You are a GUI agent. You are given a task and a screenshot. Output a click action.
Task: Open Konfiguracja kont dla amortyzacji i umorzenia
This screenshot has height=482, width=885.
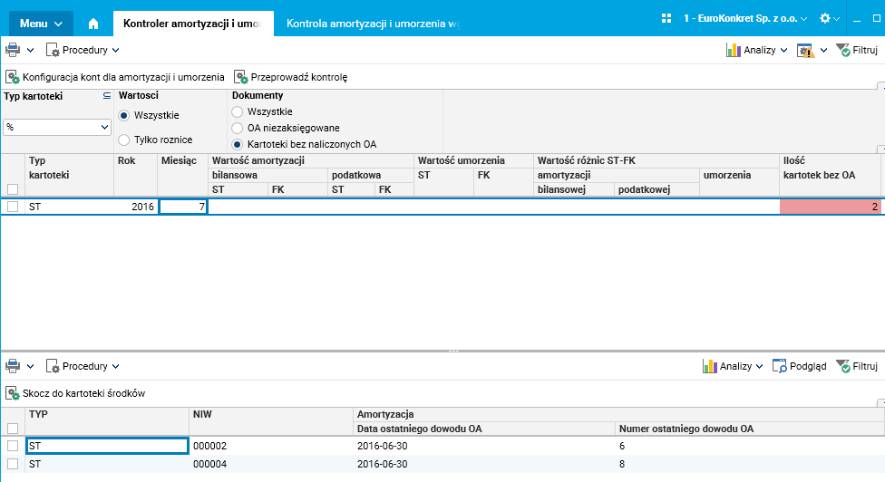(x=115, y=77)
